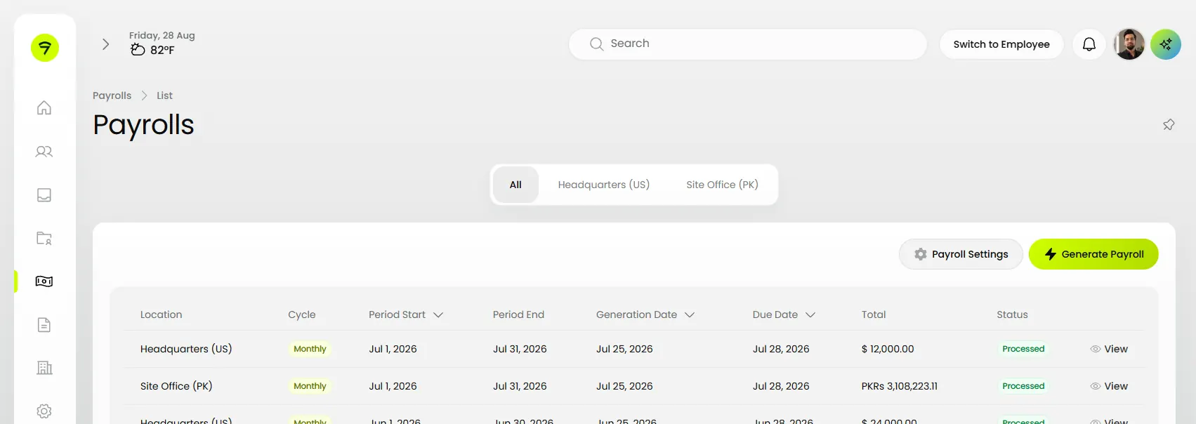Click the search magnifier icon
Image resolution: width=1196 pixels, height=424 pixels.
tap(597, 44)
